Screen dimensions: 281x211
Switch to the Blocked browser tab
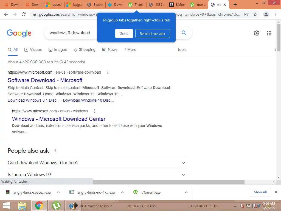pos(95,5)
